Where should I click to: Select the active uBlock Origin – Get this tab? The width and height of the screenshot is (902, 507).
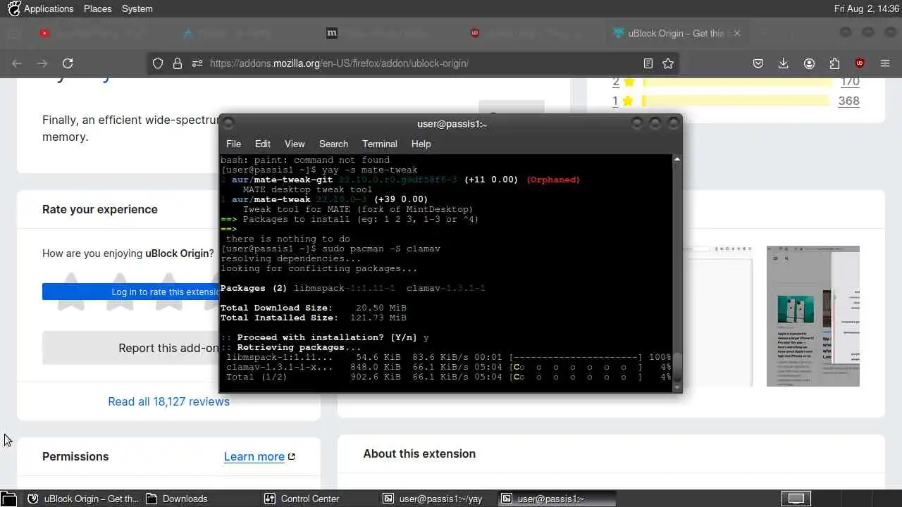click(676, 33)
